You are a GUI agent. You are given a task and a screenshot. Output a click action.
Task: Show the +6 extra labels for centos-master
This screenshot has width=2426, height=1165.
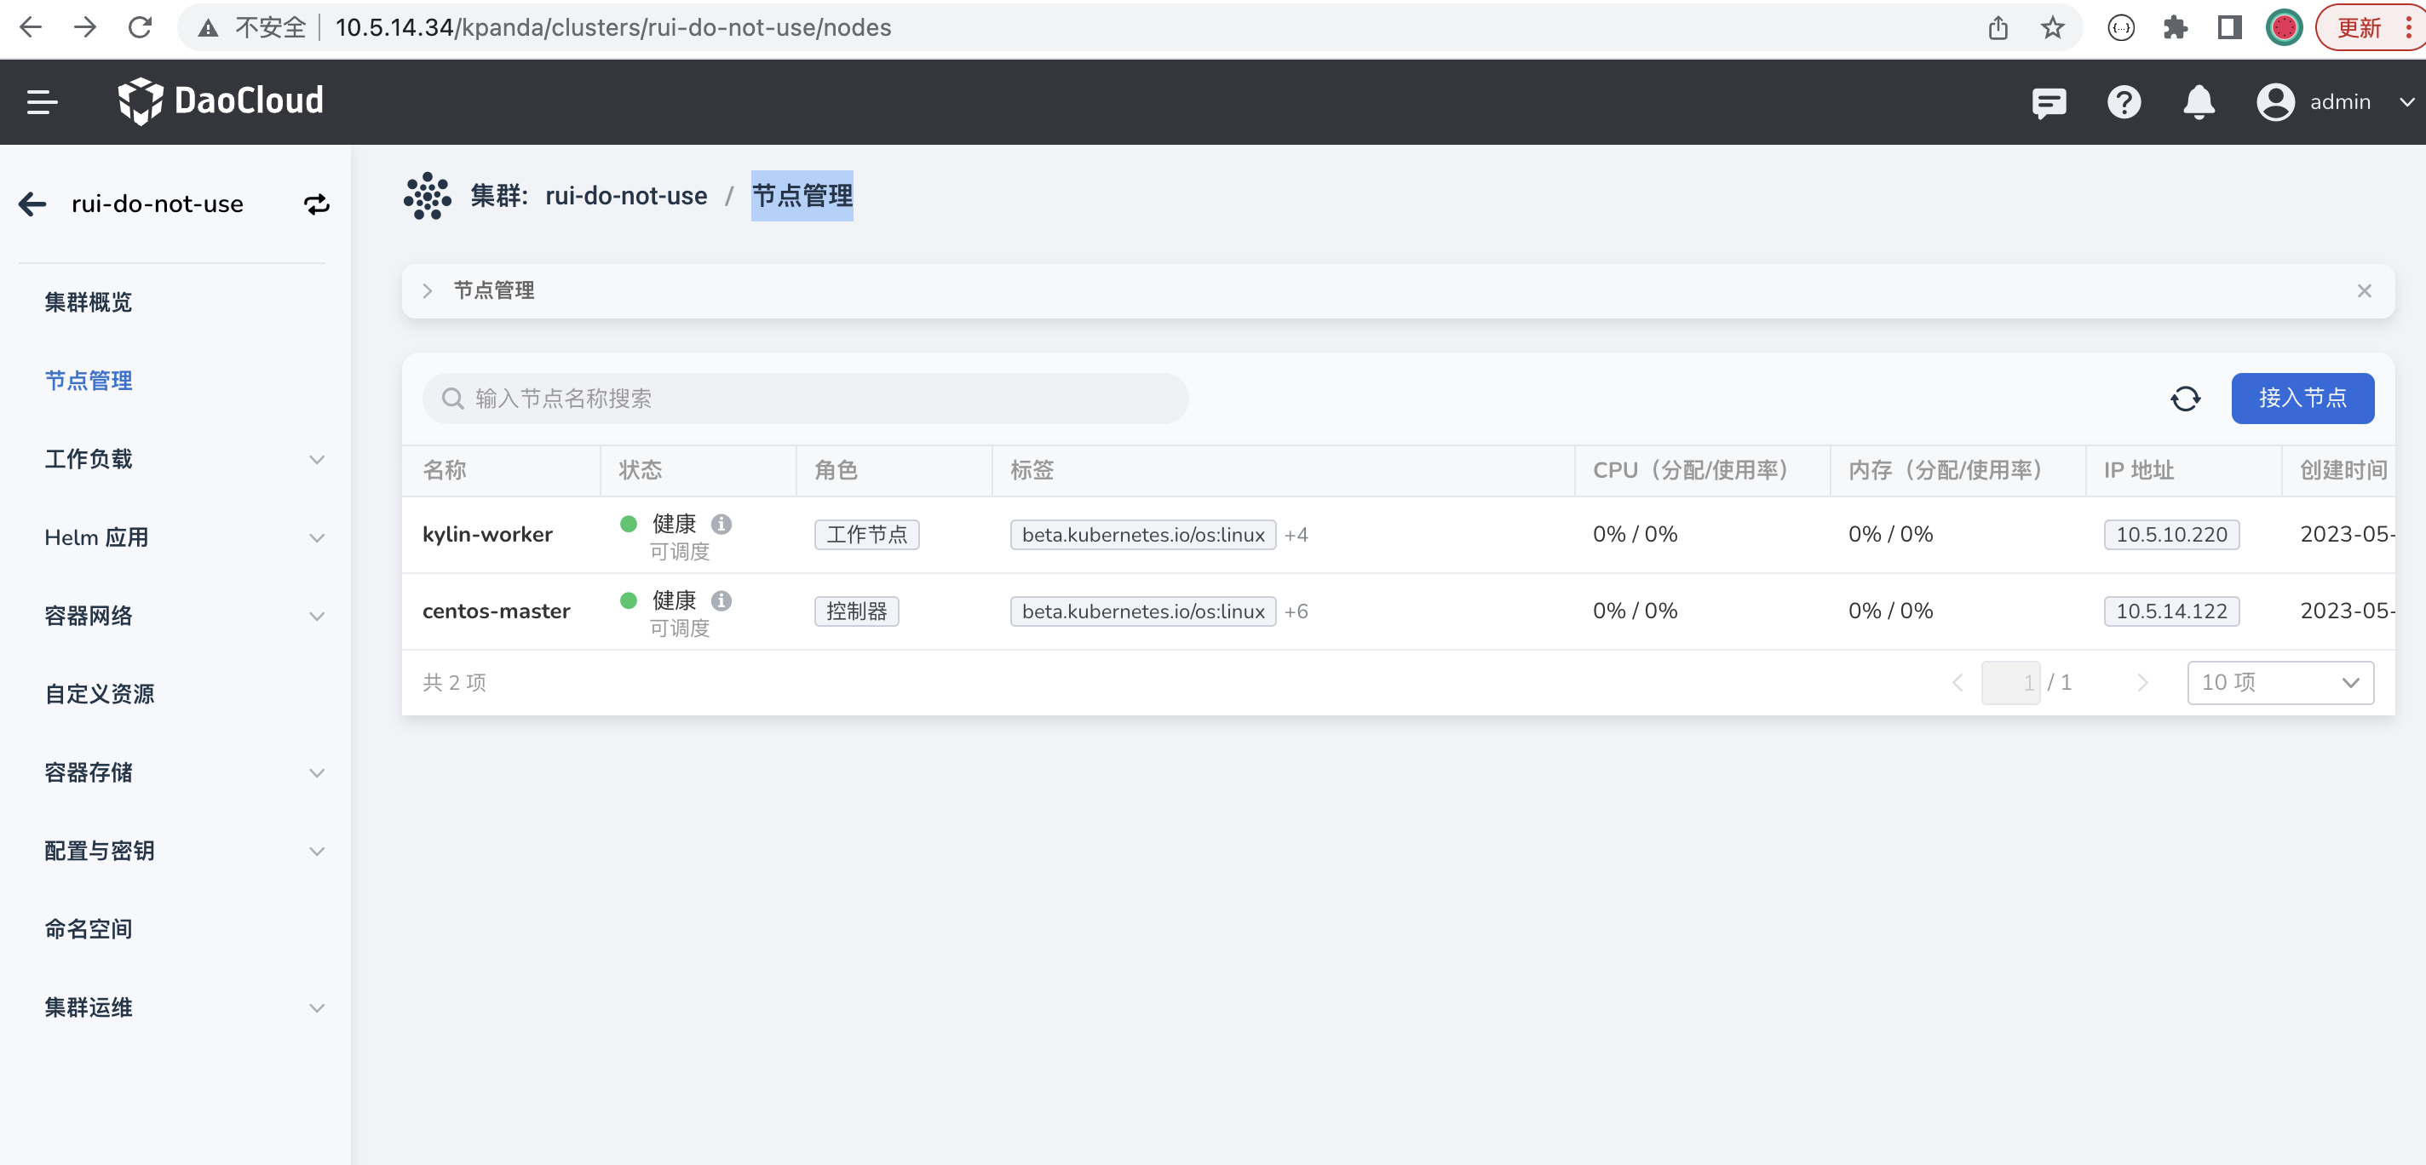point(1296,611)
